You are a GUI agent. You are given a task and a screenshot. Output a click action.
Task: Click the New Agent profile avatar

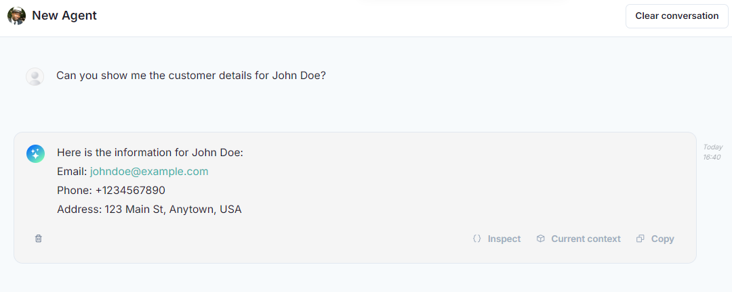[16, 16]
